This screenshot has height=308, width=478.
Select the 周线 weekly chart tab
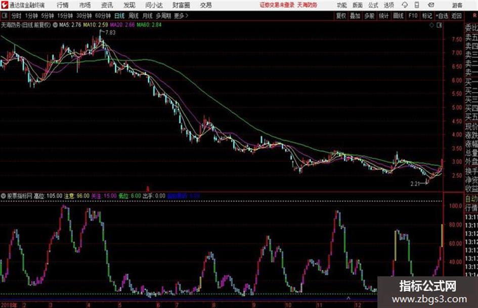(133, 16)
